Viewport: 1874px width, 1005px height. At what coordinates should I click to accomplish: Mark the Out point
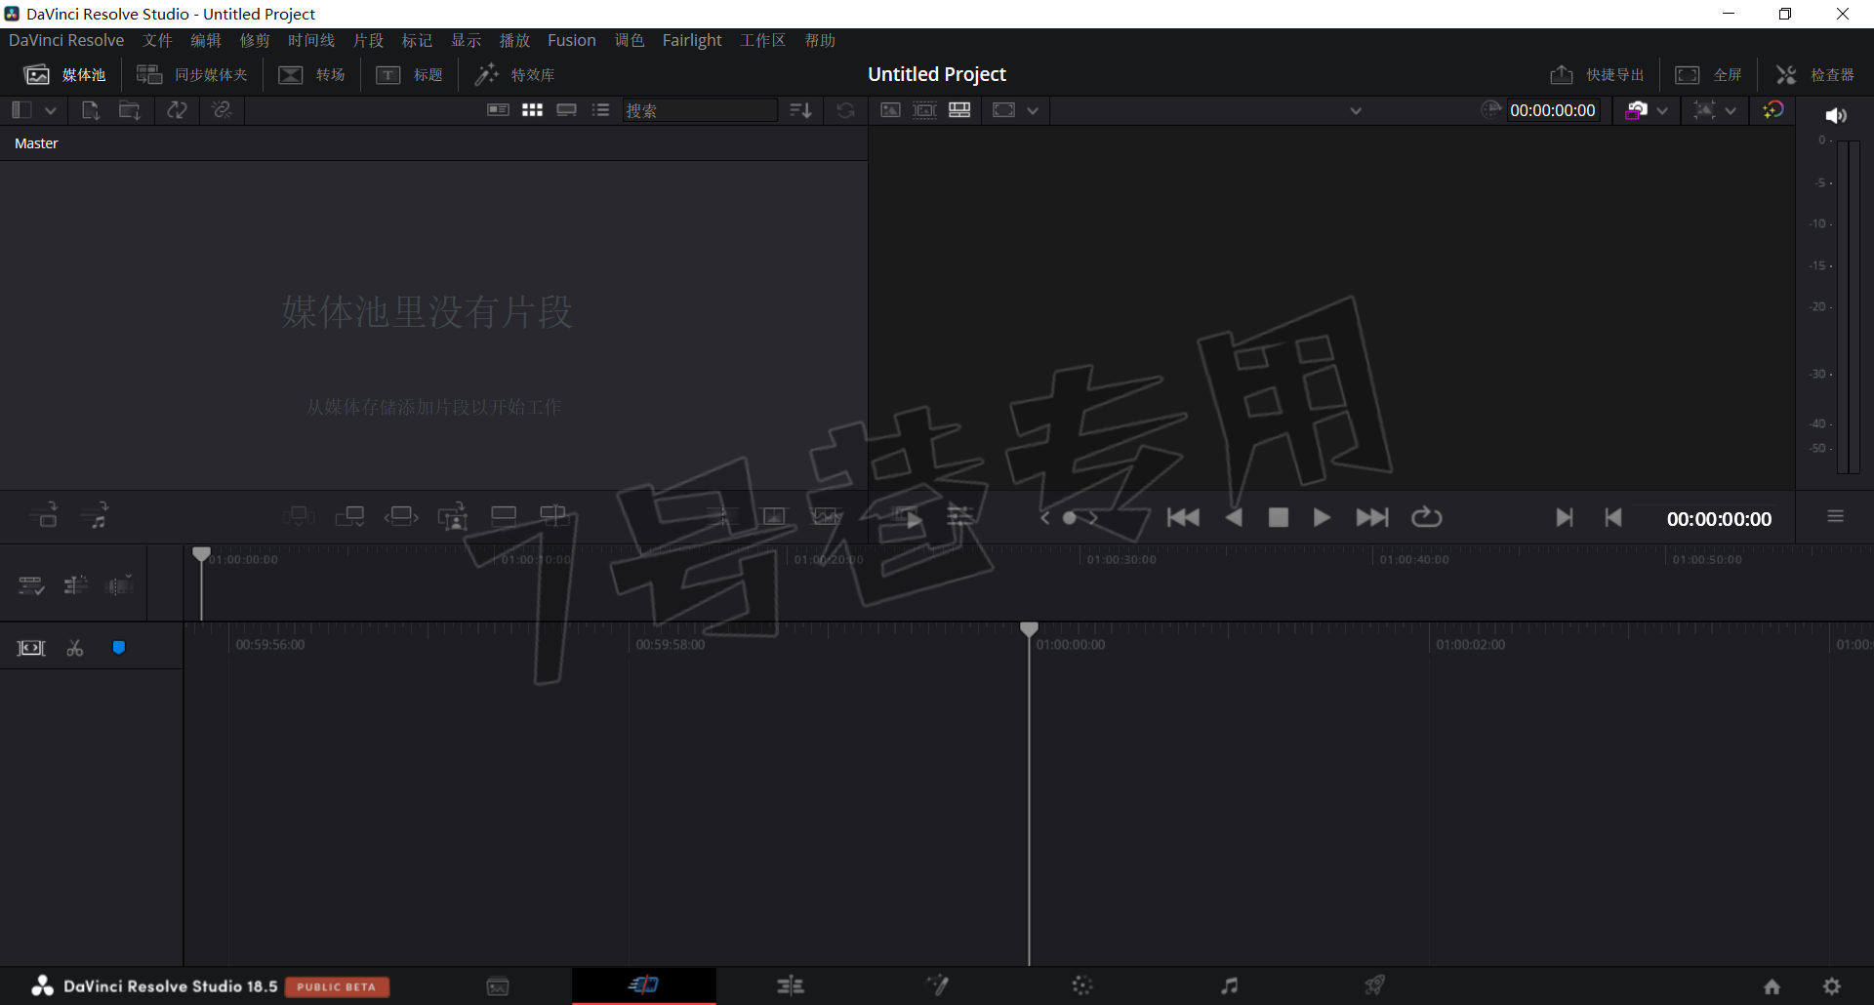(1613, 518)
